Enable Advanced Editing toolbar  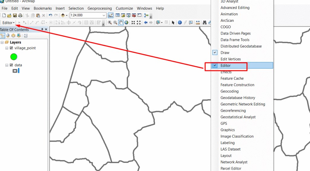(242, 8)
